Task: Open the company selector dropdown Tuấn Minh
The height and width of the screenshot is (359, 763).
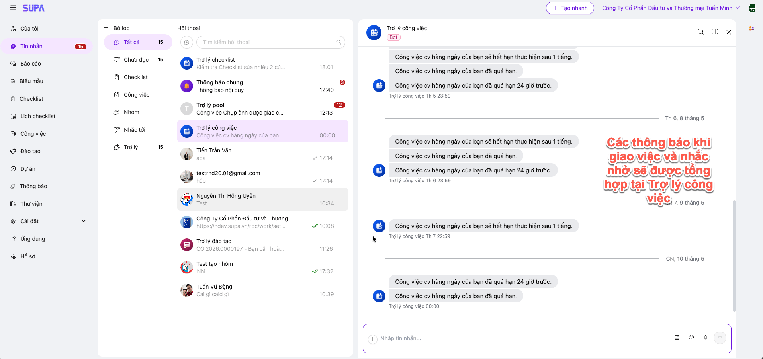Action: click(671, 8)
